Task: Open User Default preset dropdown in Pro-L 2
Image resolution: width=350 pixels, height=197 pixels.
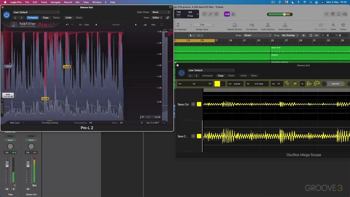Action: point(36,12)
